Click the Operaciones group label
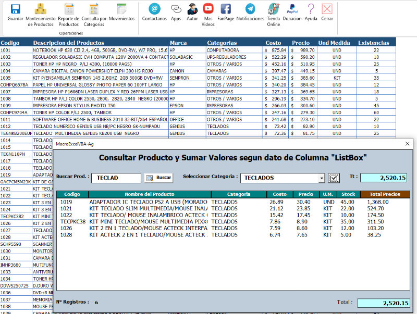 click(71, 33)
